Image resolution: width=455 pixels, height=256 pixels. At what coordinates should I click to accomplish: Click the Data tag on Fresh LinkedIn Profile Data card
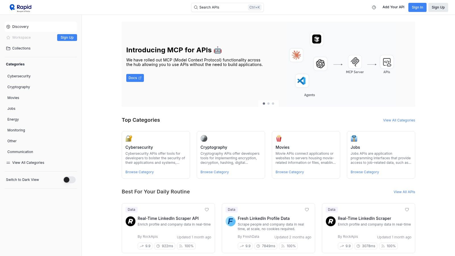231,210
